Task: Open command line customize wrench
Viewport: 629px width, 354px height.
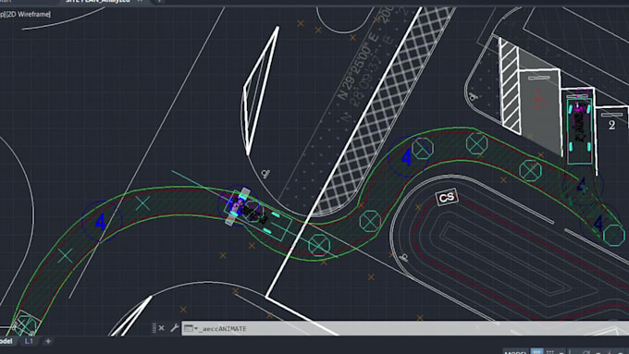Action: tap(174, 328)
